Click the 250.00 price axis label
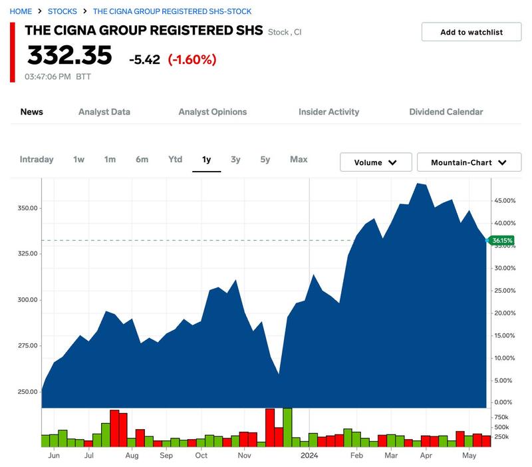 27,392
